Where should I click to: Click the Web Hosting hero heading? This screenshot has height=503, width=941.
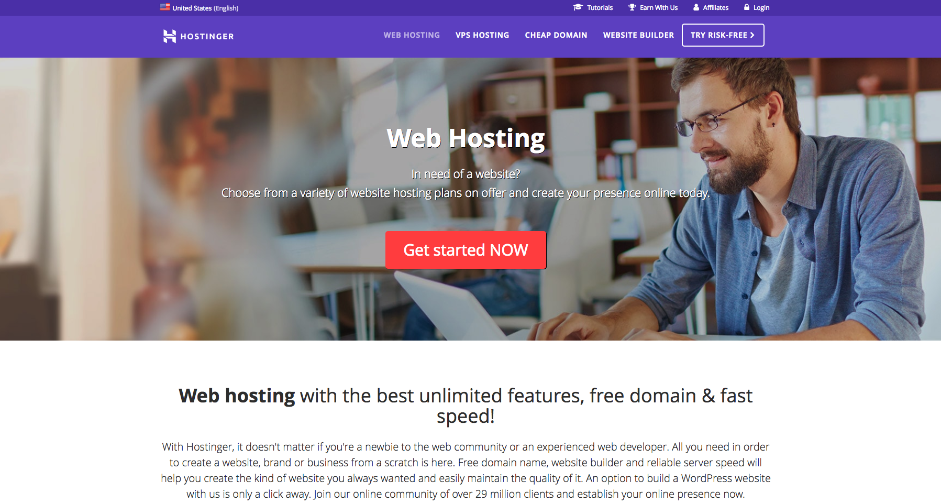pyautogui.click(x=466, y=138)
